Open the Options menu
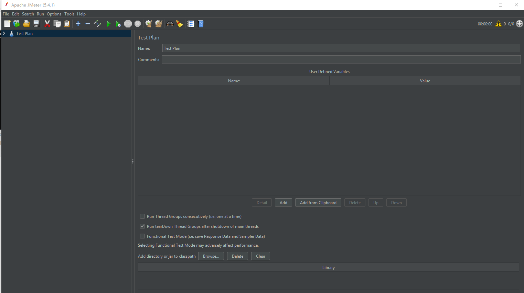This screenshot has height=293, width=524. point(54,14)
